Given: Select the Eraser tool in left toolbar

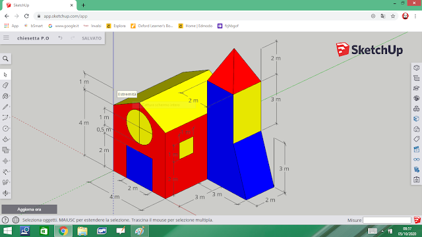Looking at the screenshot, I should 5,86.
